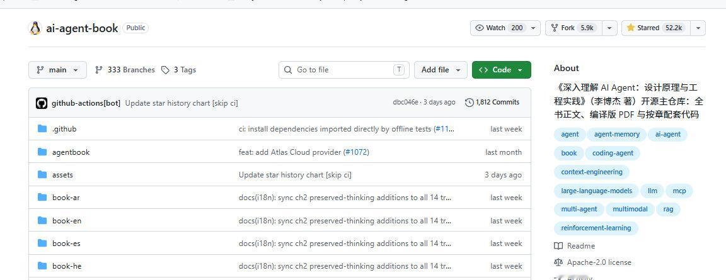Open the book-ar docs(i18n) sync ch2 commit message
The width and height of the screenshot is (726, 280).
(345, 198)
